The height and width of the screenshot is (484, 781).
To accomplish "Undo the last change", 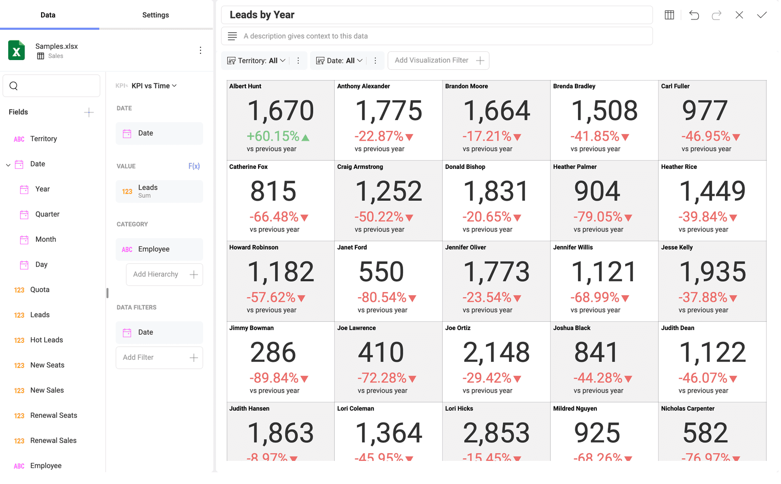I will [x=694, y=15].
